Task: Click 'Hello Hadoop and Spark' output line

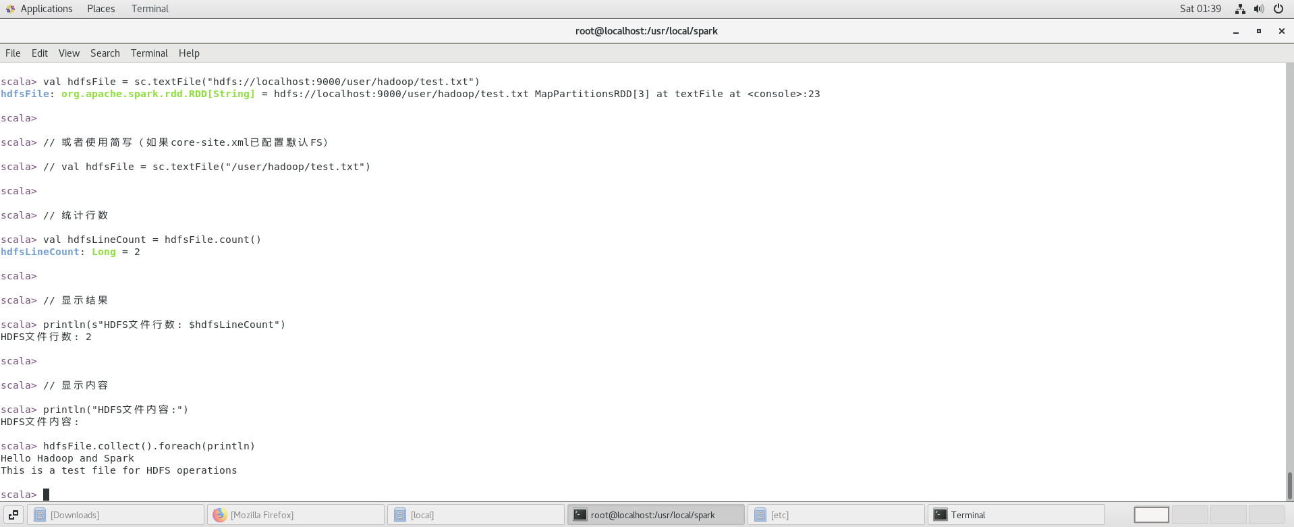Action: pyautogui.click(x=67, y=458)
